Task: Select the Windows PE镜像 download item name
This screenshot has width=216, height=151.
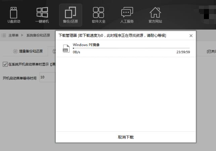Action: point(86,44)
